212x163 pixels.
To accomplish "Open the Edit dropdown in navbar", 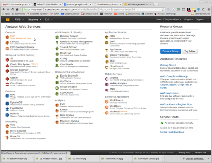I will tap(49, 19).
